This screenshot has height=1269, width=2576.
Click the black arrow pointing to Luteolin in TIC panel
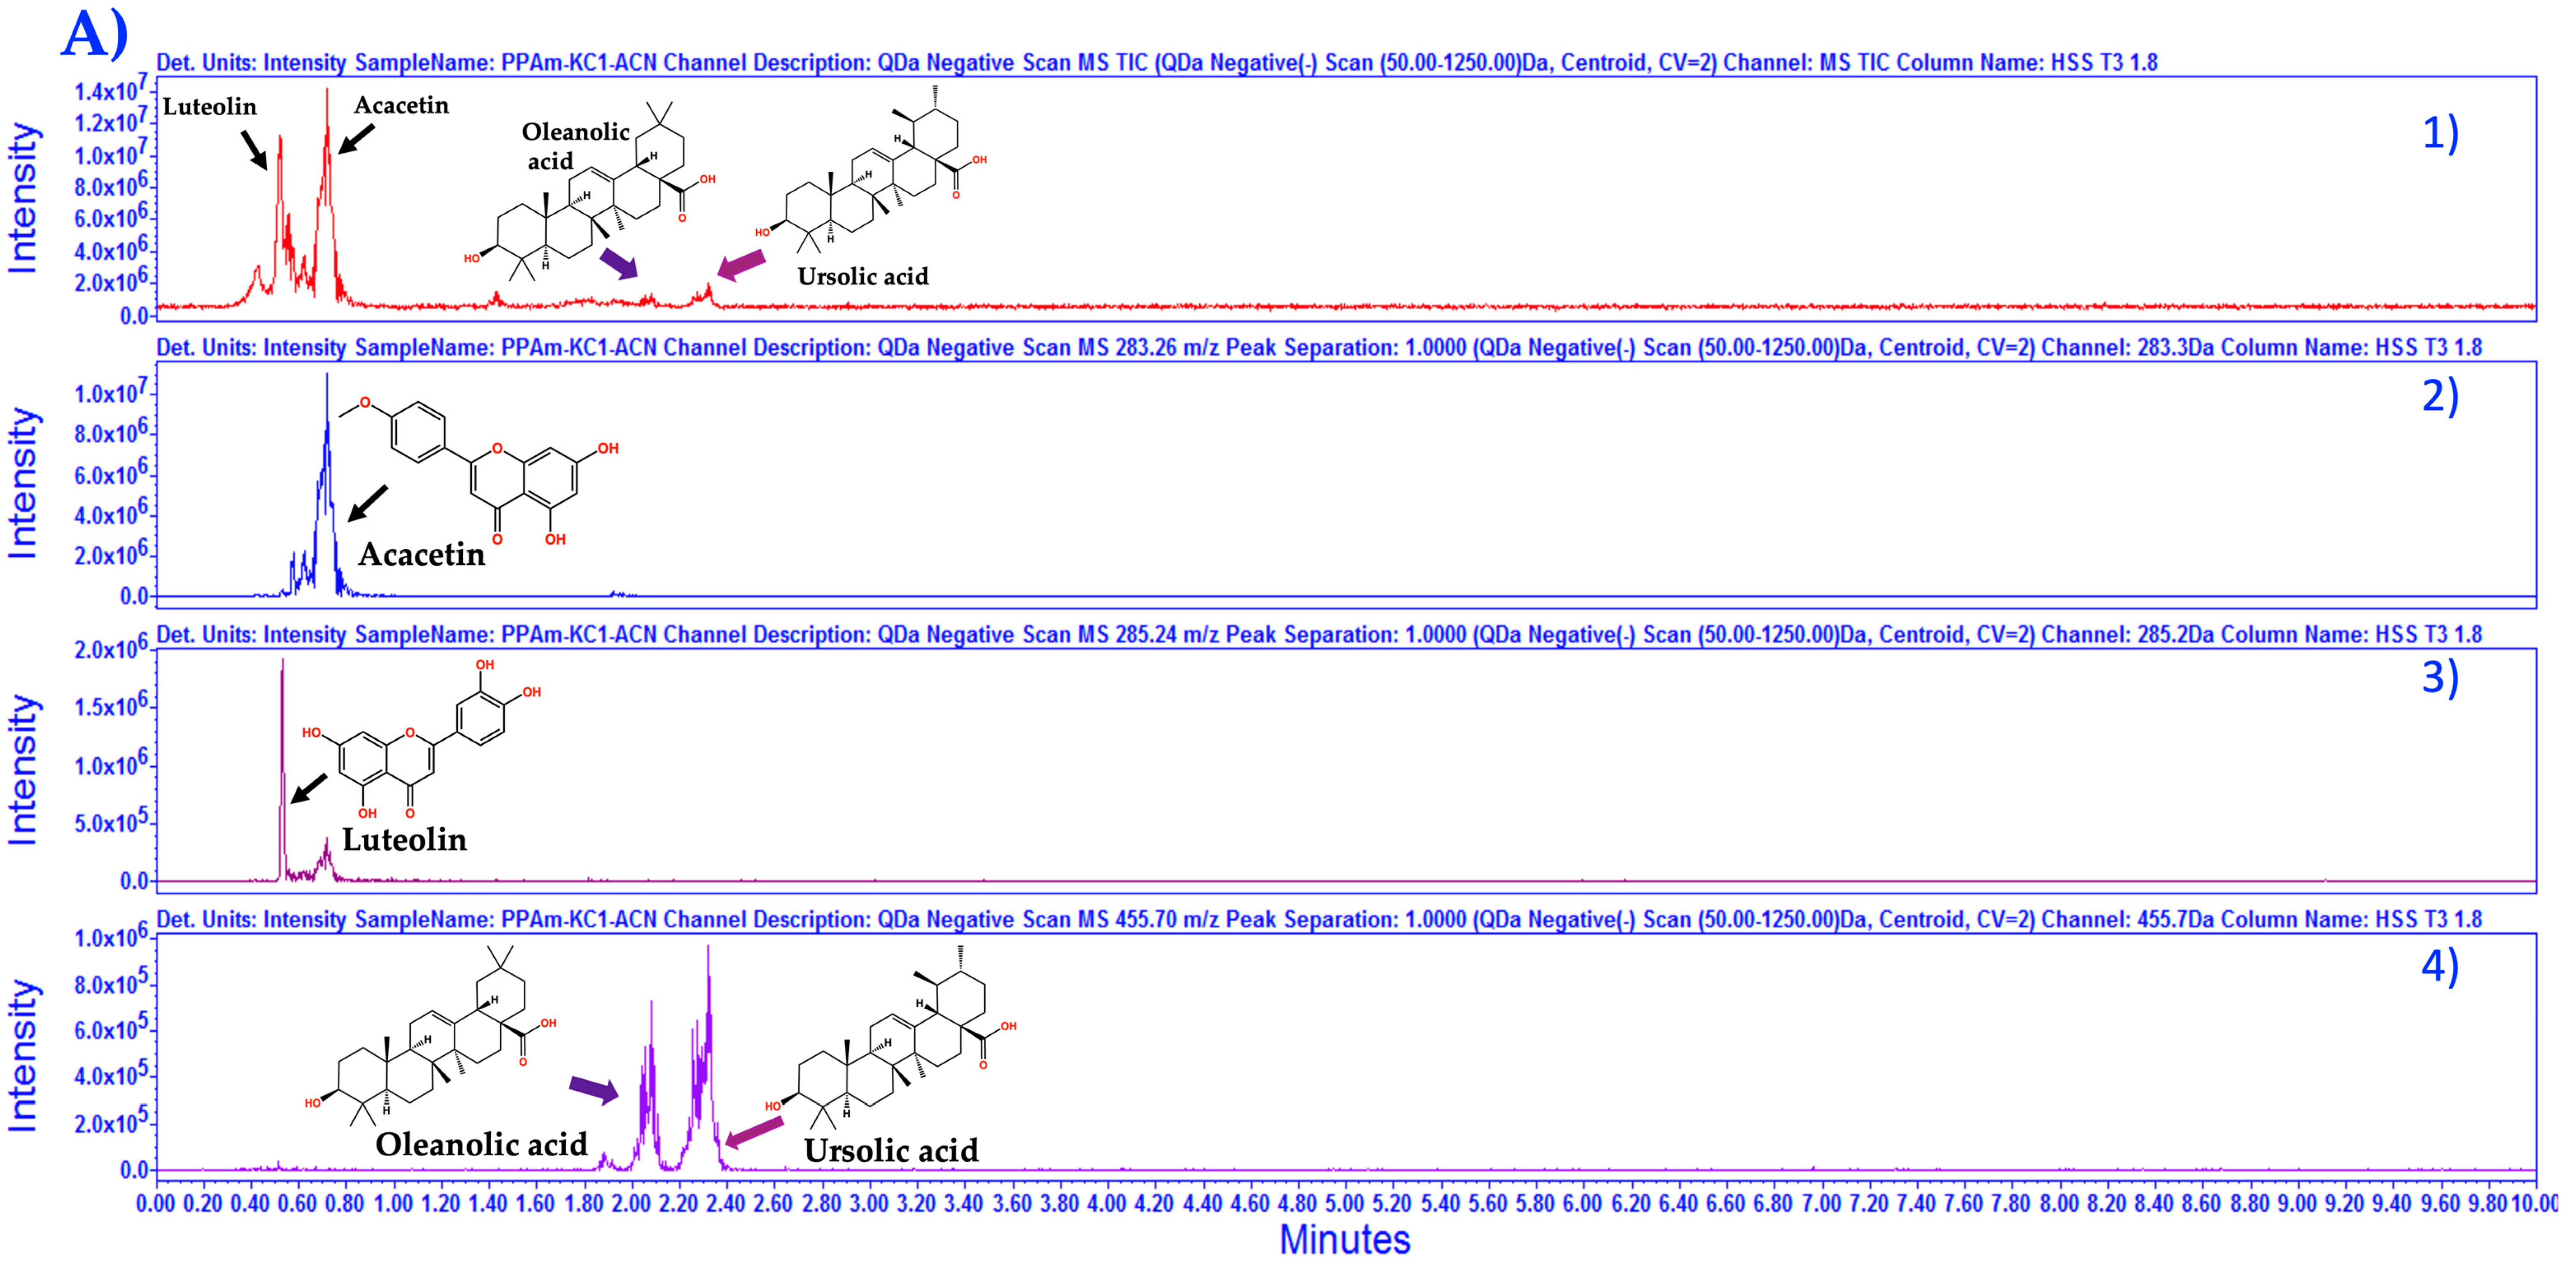pyautogui.click(x=254, y=149)
